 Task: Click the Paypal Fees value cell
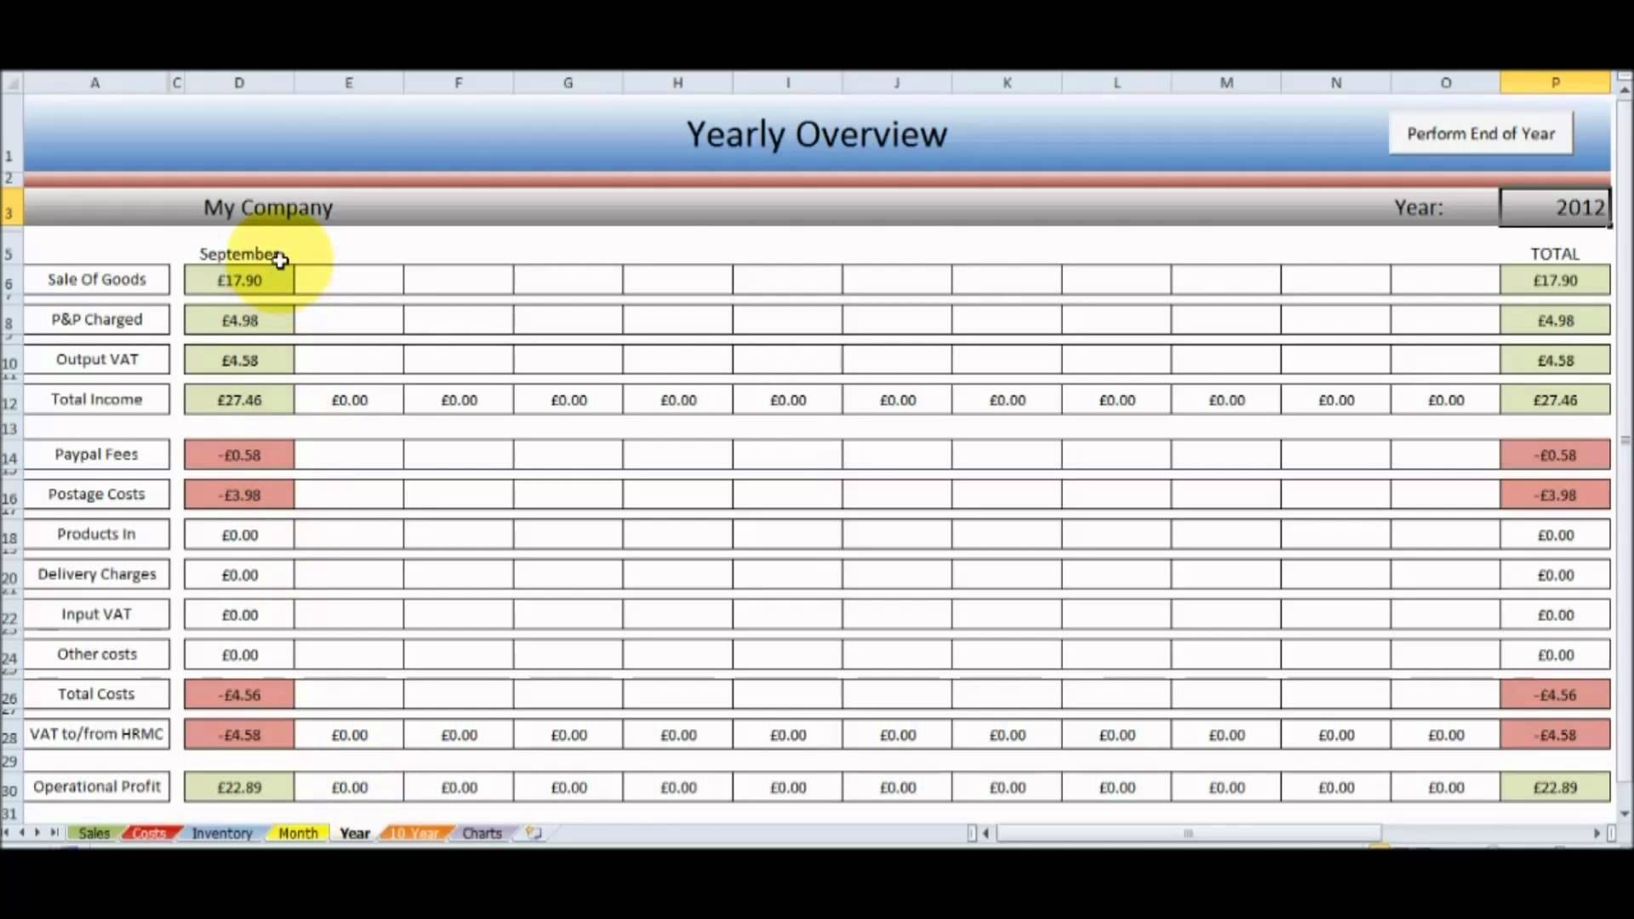tap(238, 454)
